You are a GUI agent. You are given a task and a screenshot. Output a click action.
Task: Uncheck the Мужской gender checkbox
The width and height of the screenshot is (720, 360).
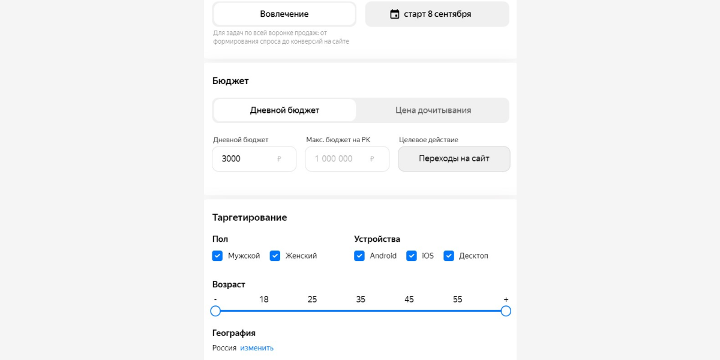[217, 256]
